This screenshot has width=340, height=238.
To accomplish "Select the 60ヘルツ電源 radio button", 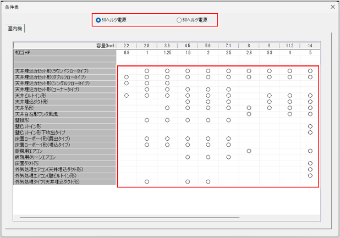I will point(179,20).
